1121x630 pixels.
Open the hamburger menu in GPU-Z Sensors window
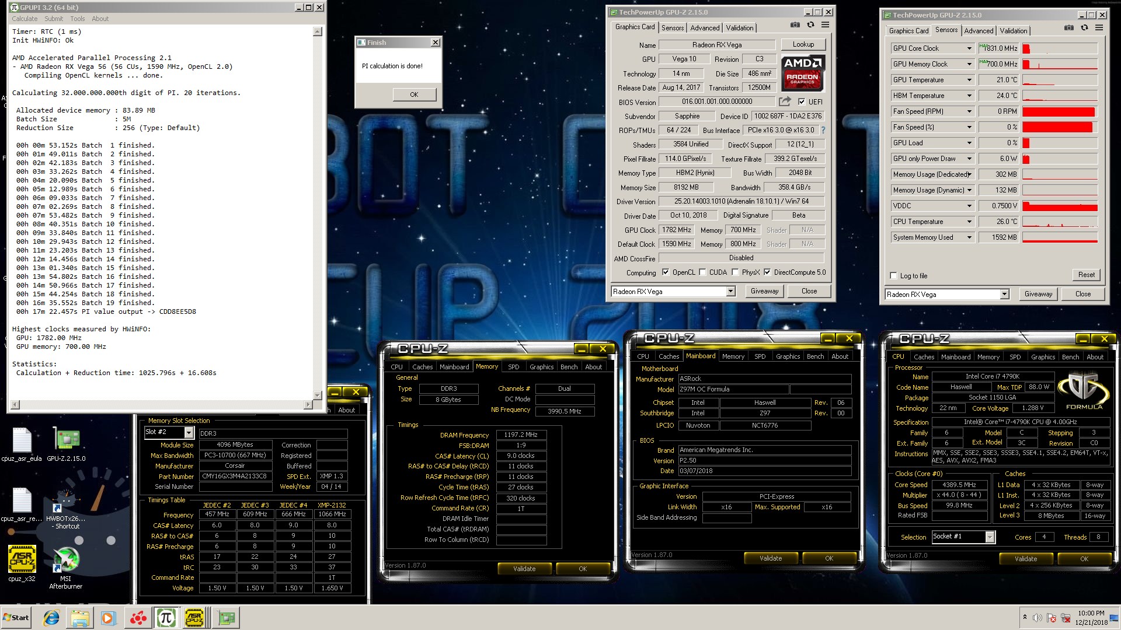[x=1099, y=28]
